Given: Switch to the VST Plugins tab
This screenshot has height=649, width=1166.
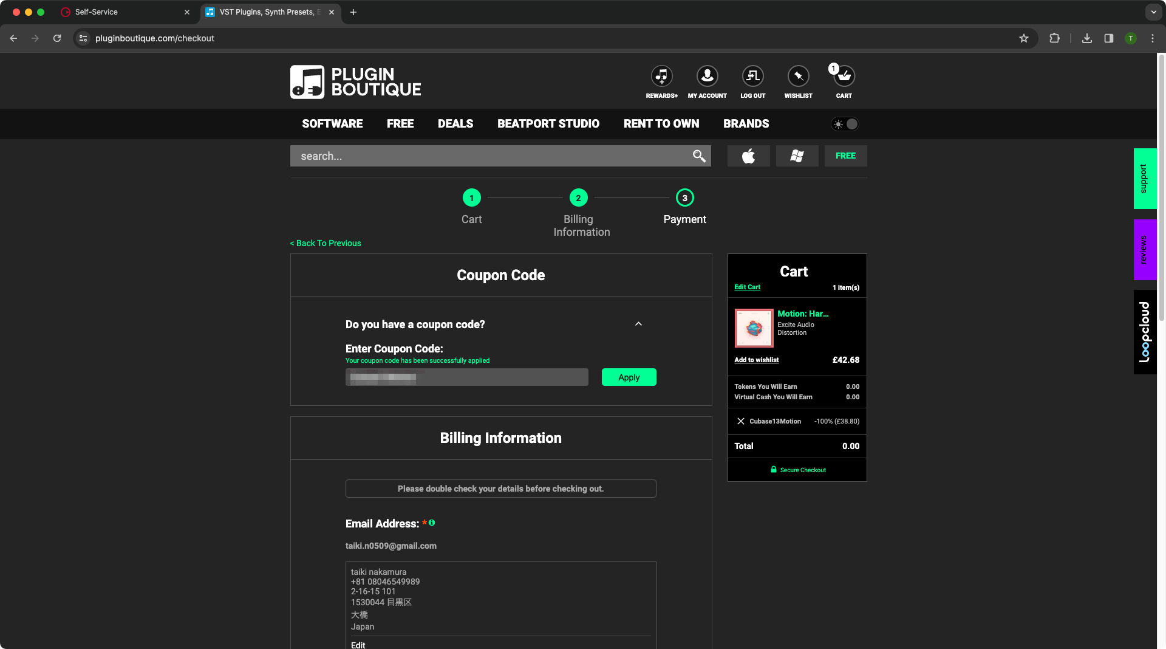Looking at the screenshot, I should click(270, 12).
